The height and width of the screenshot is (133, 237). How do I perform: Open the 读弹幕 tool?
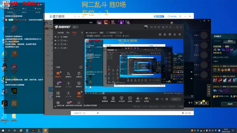pyautogui.click(x=58, y=94)
